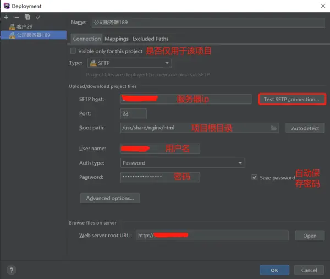
Task: Click the User name input field
Action: click(x=160, y=149)
